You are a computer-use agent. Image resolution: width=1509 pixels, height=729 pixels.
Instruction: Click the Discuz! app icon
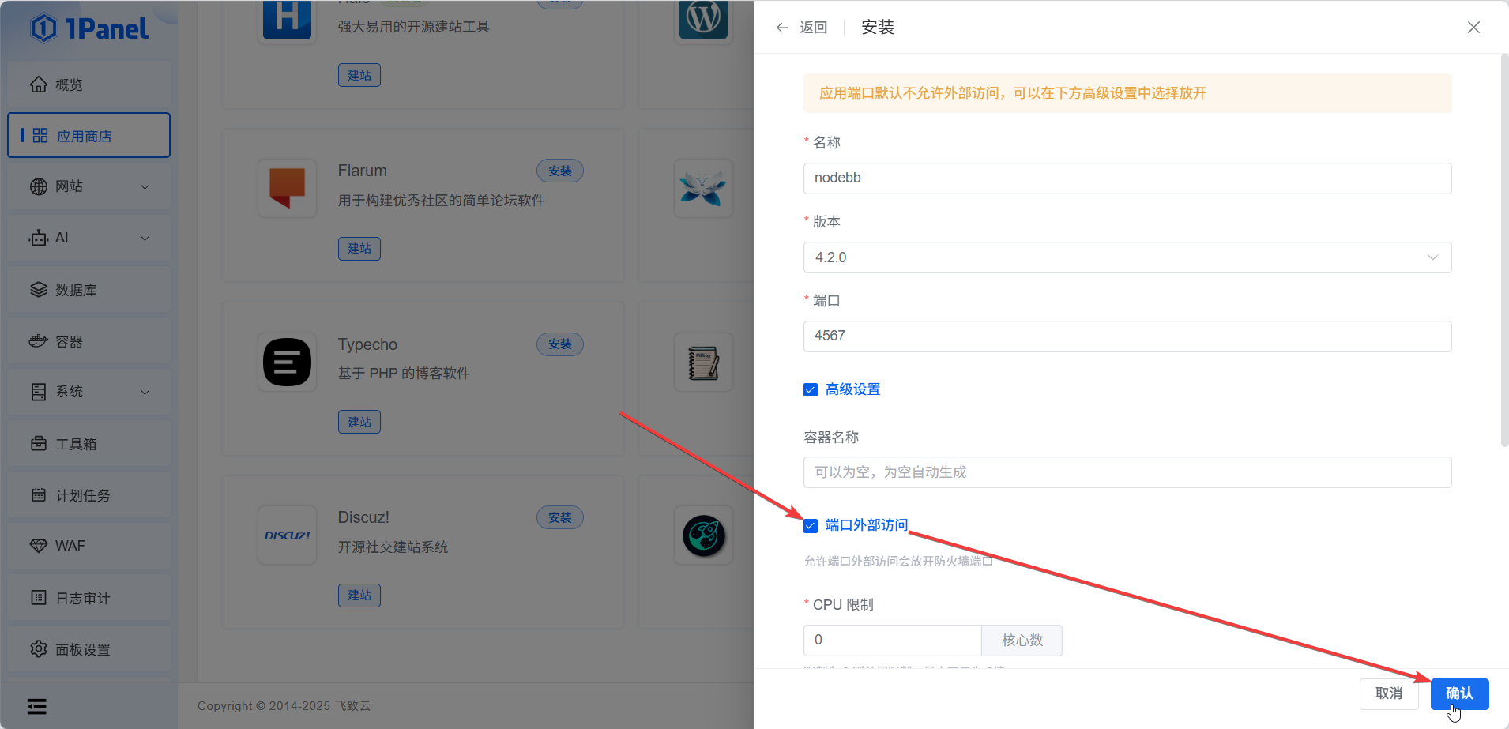pyautogui.click(x=287, y=535)
